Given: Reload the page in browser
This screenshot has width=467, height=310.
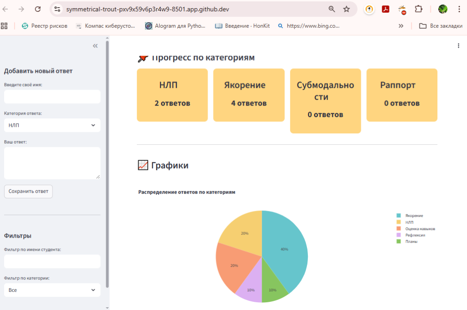Looking at the screenshot, I should tap(38, 9).
